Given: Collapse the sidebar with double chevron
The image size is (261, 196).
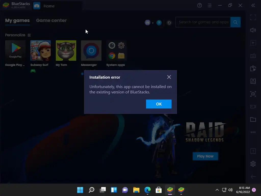Looking at the screenshot, I should click(x=253, y=6).
